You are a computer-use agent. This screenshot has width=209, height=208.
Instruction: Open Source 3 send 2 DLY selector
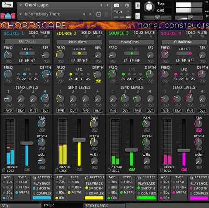click(x=126, y=111)
